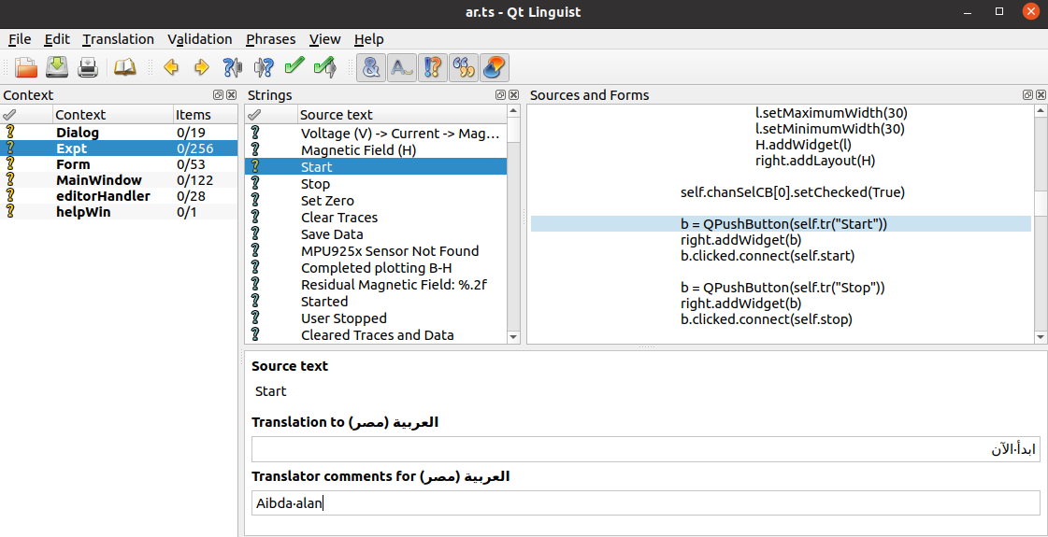This screenshot has height=537, width=1048.
Task: Jump to previous unfinished item icon
Action: pyautogui.click(x=233, y=67)
